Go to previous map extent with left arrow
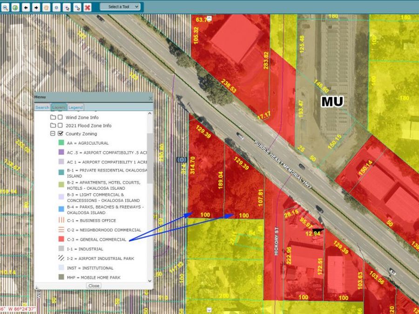This screenshot has width=419, height=314. 26,7
